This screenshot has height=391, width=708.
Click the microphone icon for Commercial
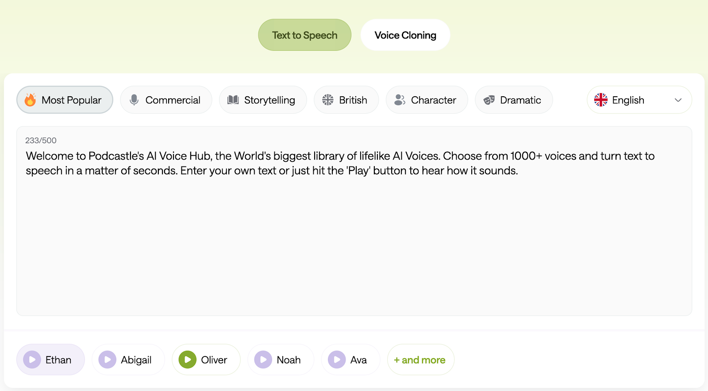pos(134,100)
